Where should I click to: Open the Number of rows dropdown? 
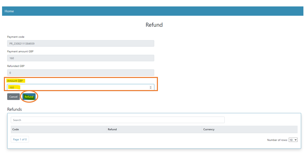tap(293, 140)
